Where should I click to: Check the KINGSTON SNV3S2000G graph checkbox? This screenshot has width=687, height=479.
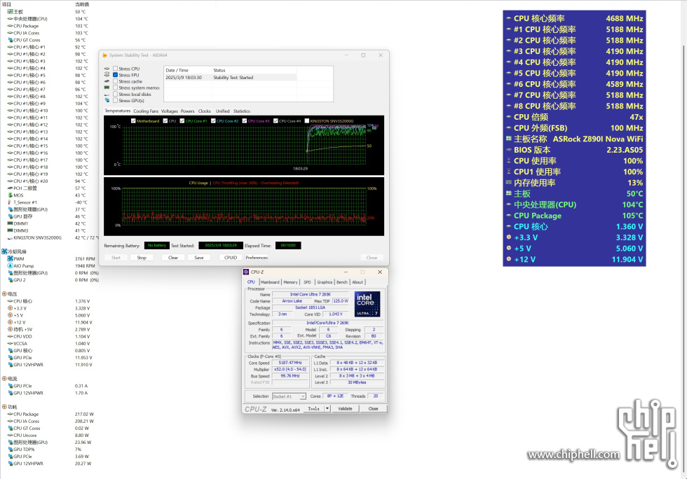307,121
